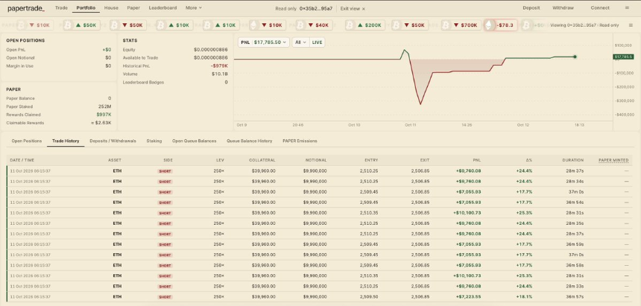Click the Exit view button
The height and width of the screenshot is (306, 641).
click(353, 9)
